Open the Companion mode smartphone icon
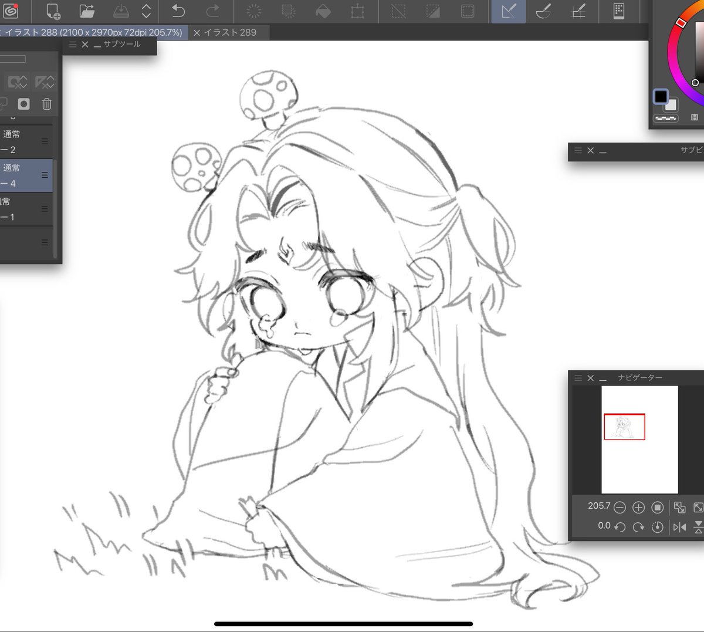704x632 pixels. click(x=619, y=11)
